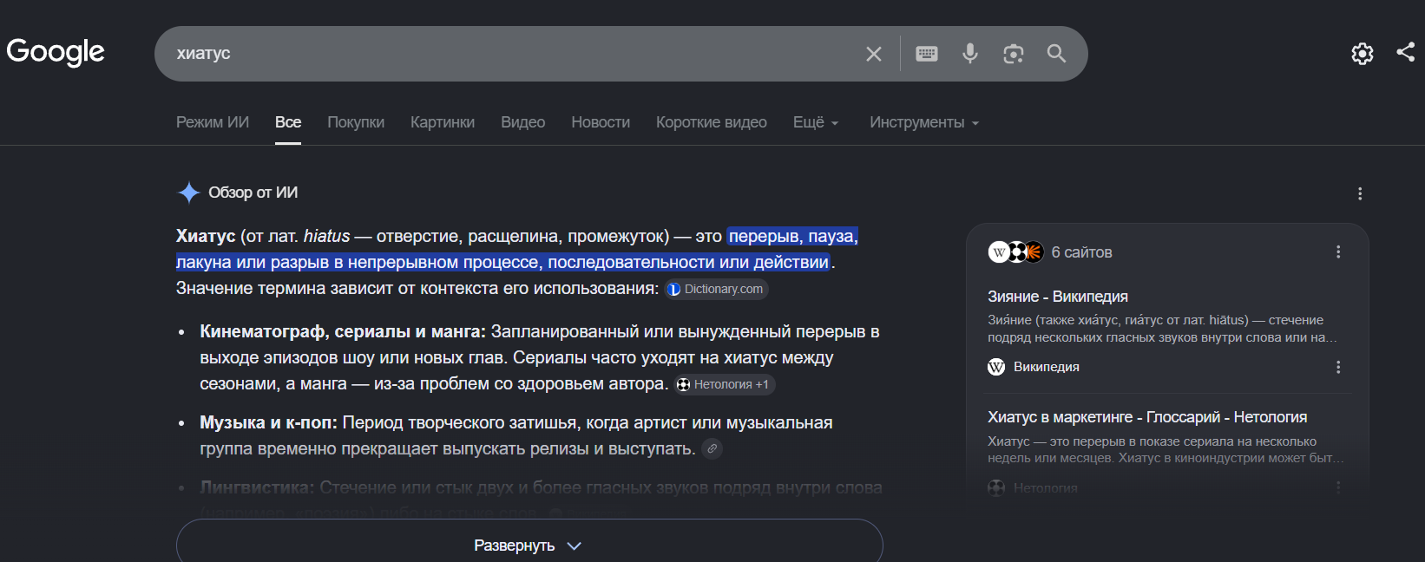This screenshot has width=1425, height=562.
Task: Click the magnifying glass search icon
Action: [x=1056, y=54]
